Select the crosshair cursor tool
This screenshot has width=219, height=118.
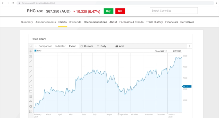pyautogui.click(x=31, y=51)
